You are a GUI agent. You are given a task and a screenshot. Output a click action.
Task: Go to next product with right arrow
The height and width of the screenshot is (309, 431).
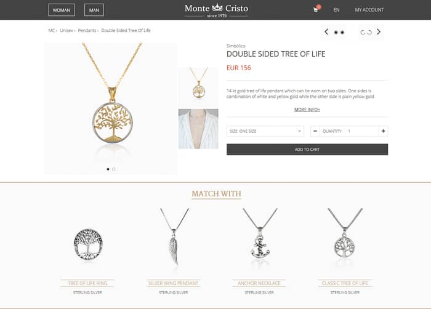(x=379, y=32)
